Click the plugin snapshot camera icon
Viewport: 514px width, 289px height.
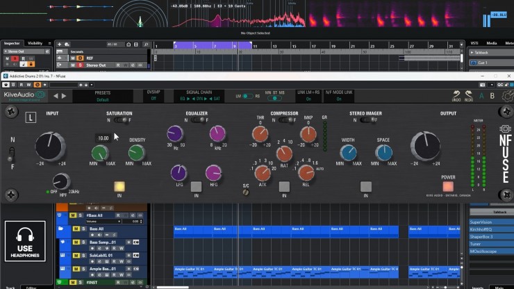[482, 85]
